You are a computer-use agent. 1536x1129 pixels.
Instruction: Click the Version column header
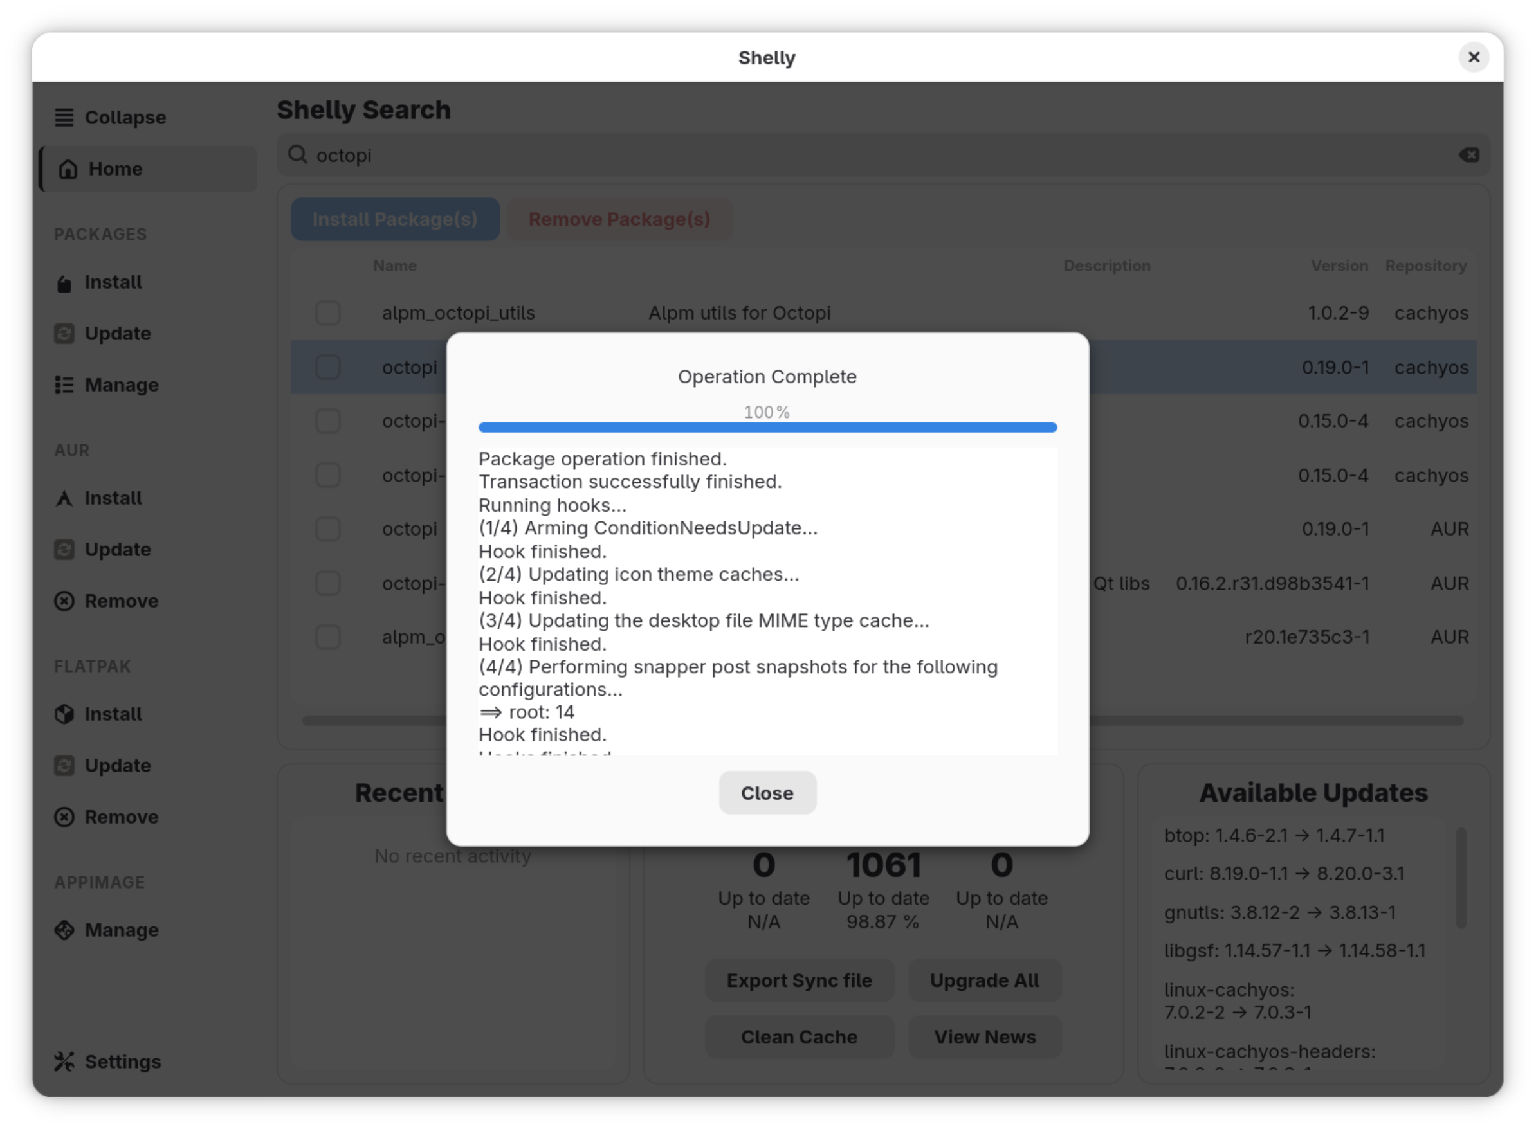click(x=1339, y=266)
